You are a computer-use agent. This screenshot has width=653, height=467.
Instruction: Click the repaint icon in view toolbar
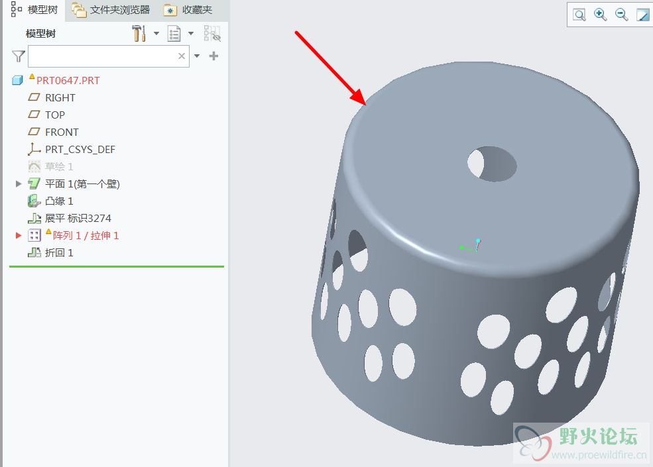643,15
